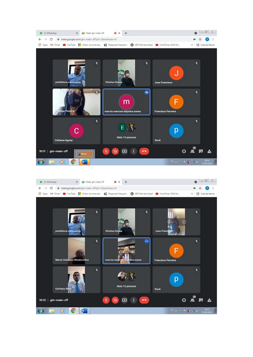Open more options in the upper meeting's control bar
Screen dimensions: 253x357
(x=134, y=151)
